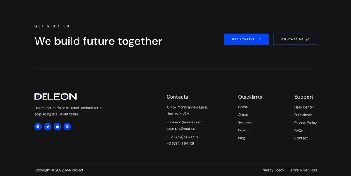Screen dimensions: 351x176
Task: Open Privacy Policy under Support
Action: pos(305,123)
